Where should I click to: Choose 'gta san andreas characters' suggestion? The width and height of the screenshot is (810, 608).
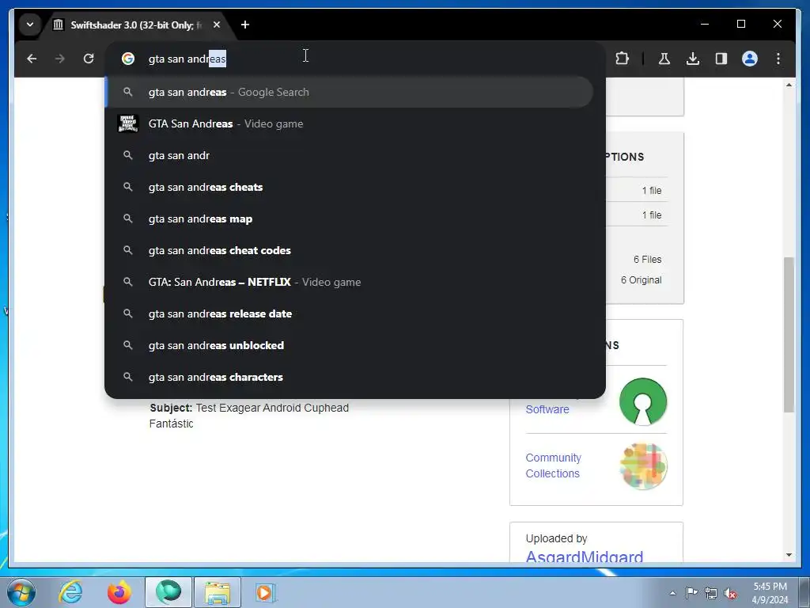[350, 377]
